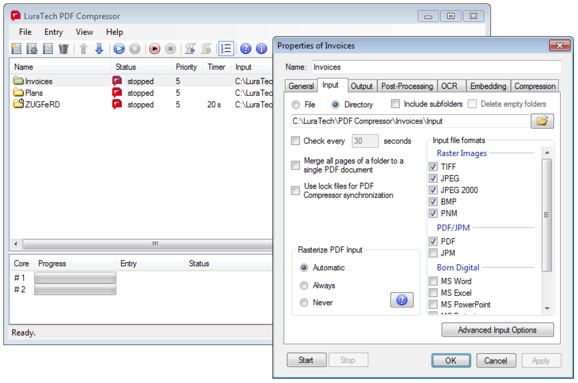578x383 pixels.
Task: Select the Always rasterize radio button
Action: (304, 286)
